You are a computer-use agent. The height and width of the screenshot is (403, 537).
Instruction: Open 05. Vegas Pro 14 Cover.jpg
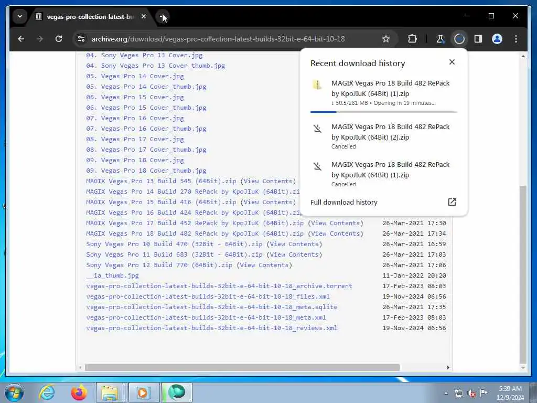point(135,76)
